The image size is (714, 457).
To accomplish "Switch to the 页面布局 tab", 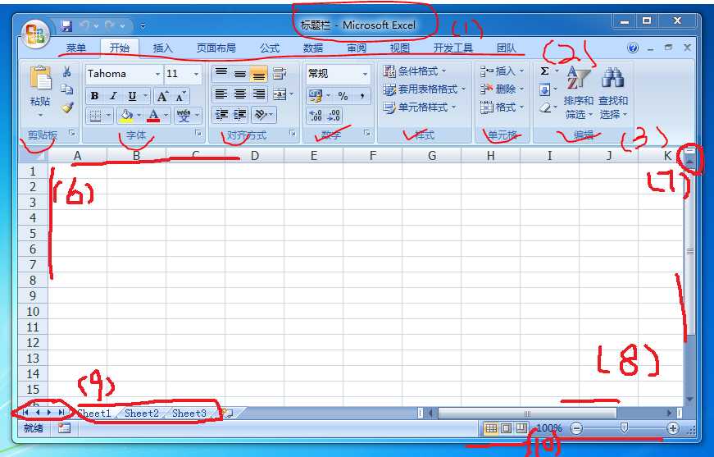I will [216, 48].
